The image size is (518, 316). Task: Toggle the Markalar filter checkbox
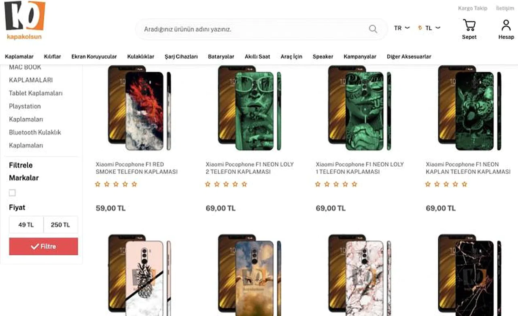pyautogui.click(x=12, y=193)
